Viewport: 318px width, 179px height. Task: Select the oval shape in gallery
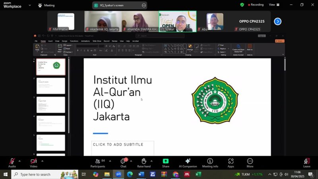(178, 46)
